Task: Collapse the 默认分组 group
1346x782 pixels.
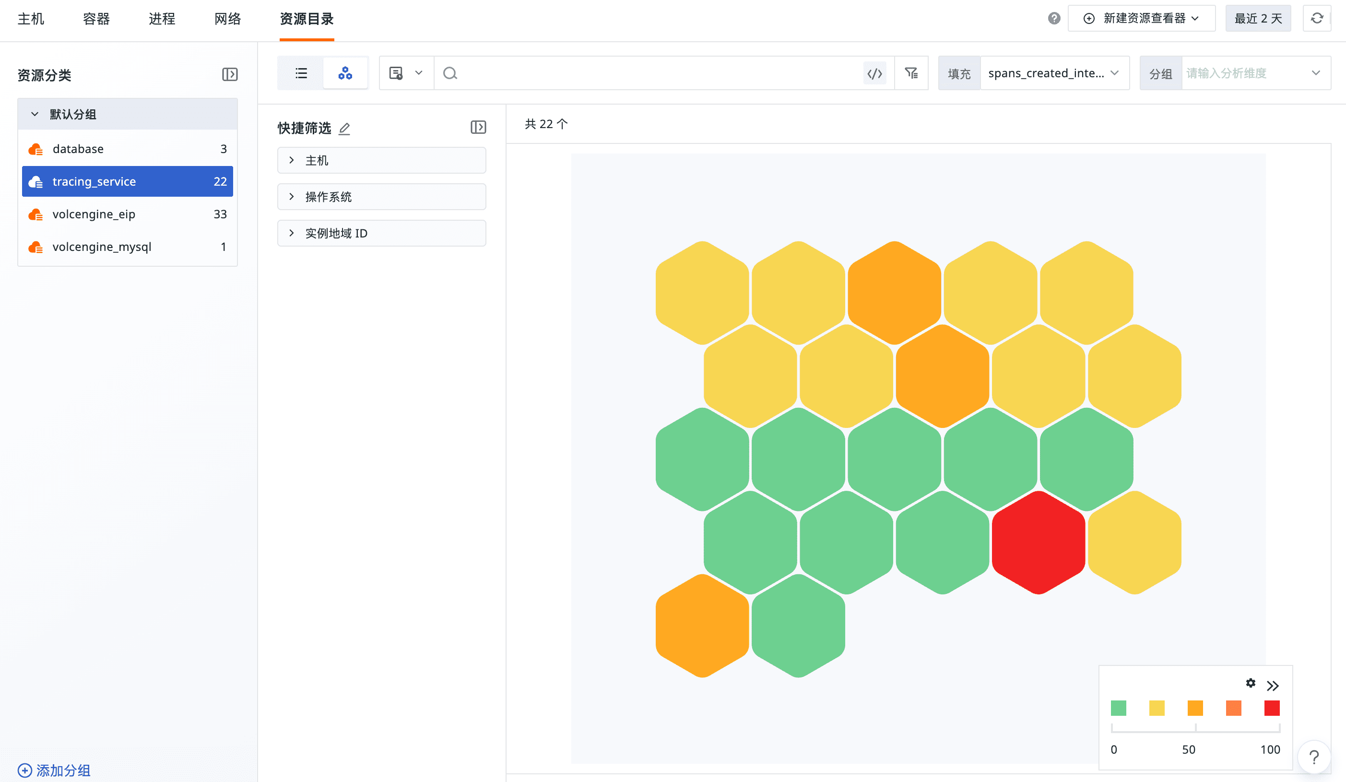Action: tap(35, 114)
